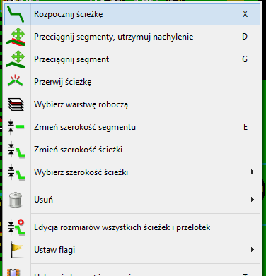The height and width of the screenshot is (276, 266).
Task: Click the Przeciągnij segment entry text
Action: 71,59
